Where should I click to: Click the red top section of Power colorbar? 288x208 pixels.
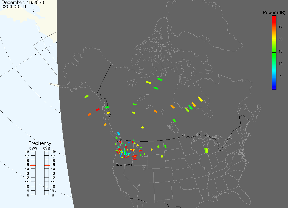(274, 22)
